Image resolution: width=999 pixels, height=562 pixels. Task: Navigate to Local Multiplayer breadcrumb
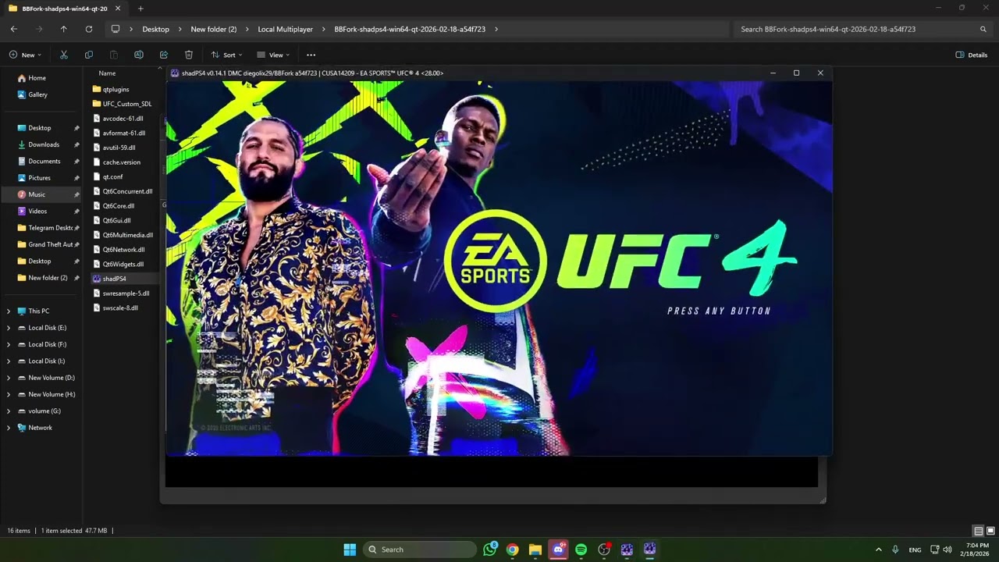point(285,29)
